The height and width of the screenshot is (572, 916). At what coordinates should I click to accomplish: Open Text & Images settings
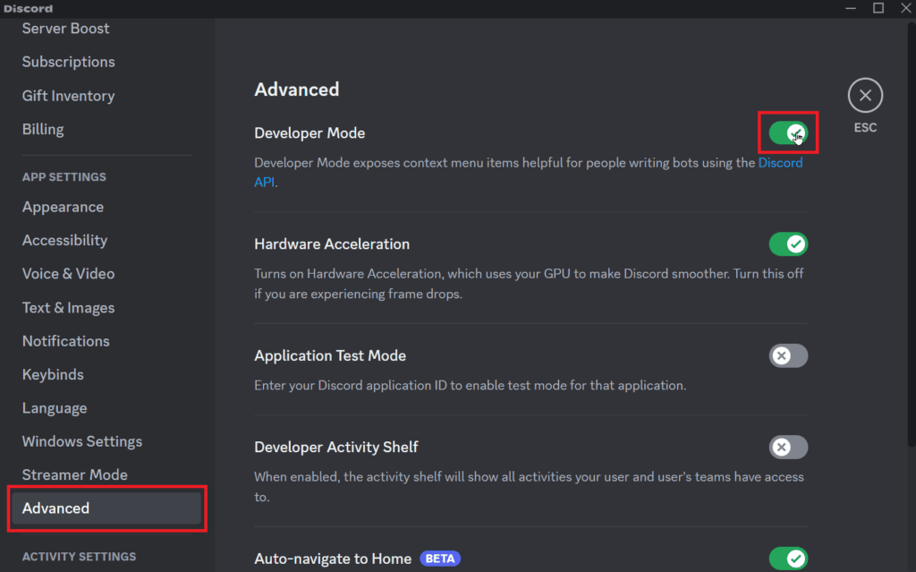click(x=67, y=307)
